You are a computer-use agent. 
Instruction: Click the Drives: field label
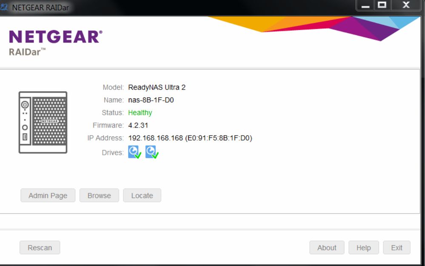point(112,153)
